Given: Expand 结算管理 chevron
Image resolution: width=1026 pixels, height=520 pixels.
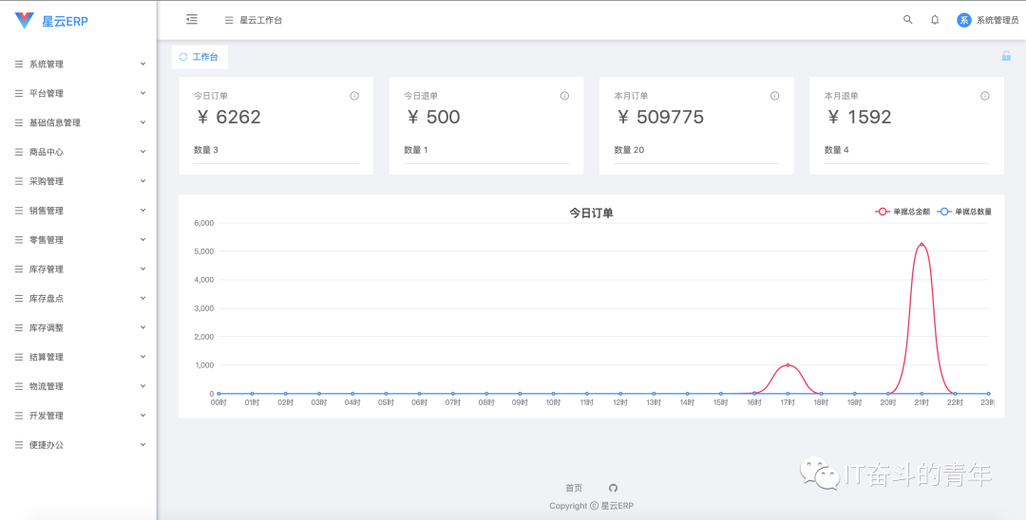Looking at the screenshot, I should pos(142,356).
